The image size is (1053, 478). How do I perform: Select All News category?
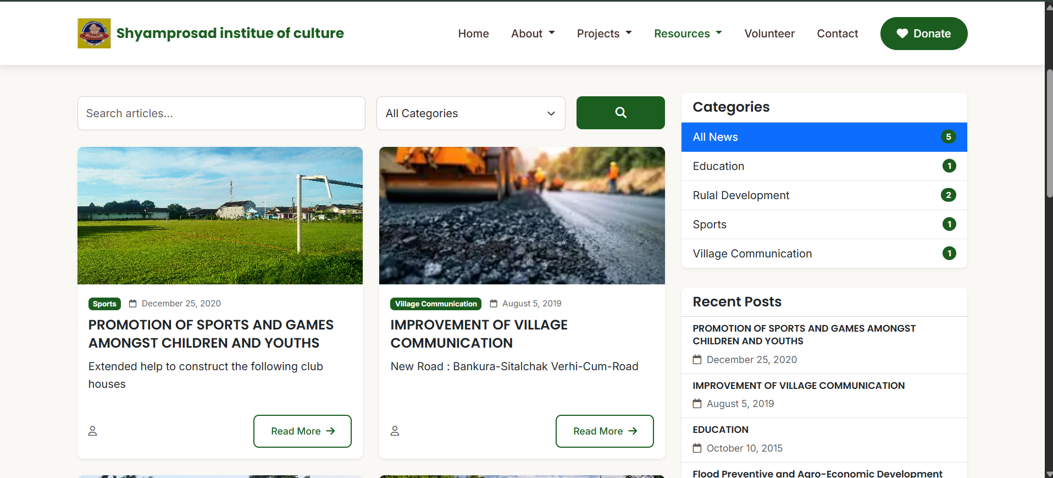824,137
